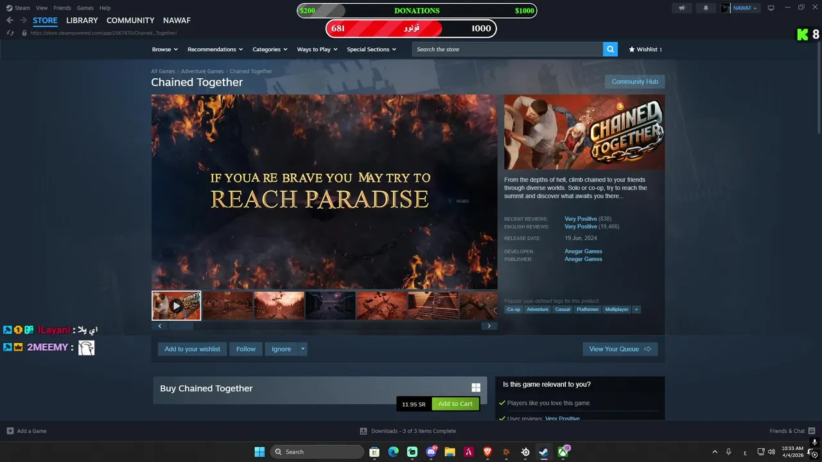
Task: Click the Multiplayer tag
Action: [617, 309]
